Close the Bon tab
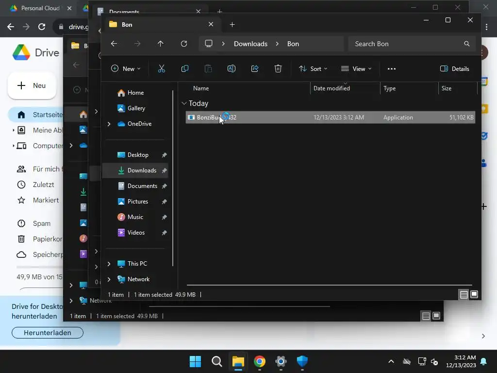Screen dimensions: 497x373 point(211,24)
